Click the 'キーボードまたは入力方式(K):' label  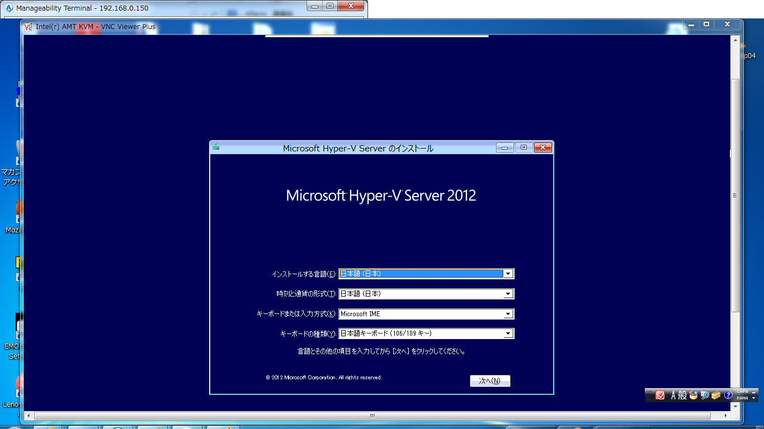click(x=296, y=314)
